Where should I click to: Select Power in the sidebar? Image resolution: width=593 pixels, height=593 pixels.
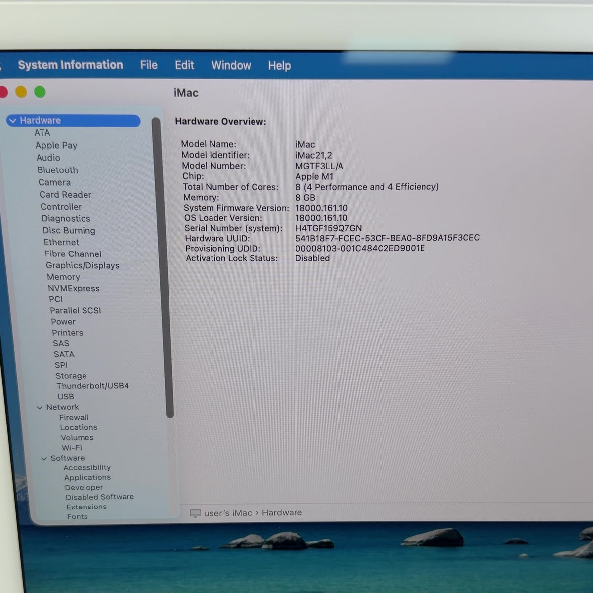coord(63,322)
